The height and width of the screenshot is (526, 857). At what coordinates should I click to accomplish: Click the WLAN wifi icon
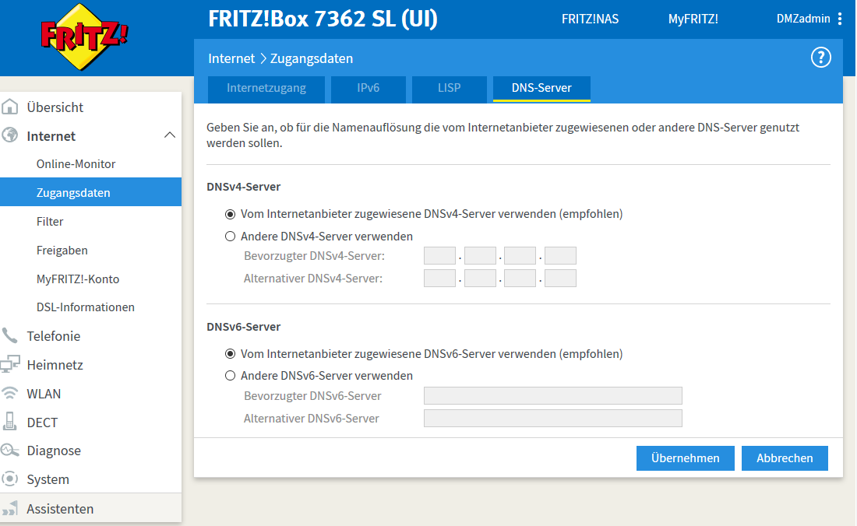(x=10, y=393)
